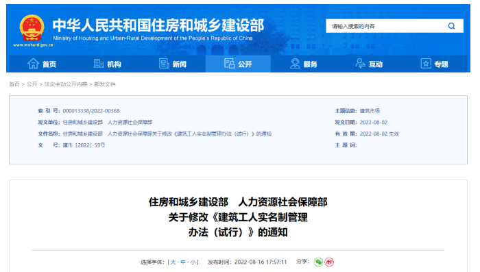Image resolution: width=480 pixels, height=272 pixels.
Task: Click the 发文日期 value 2022-08-02
Action: coord(374,122)
